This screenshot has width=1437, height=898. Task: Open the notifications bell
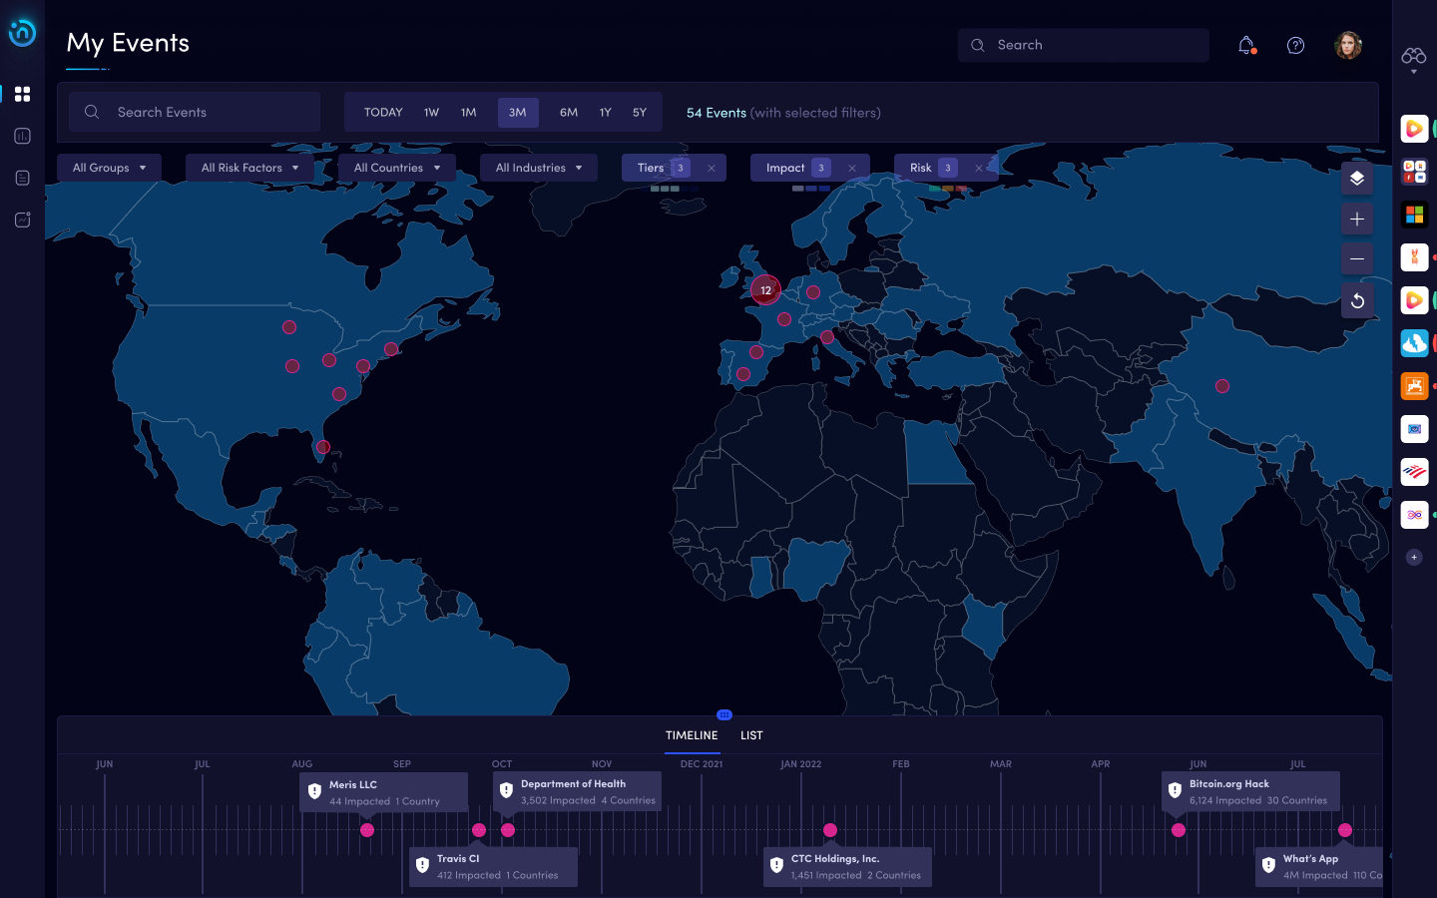(x=1245, y=45)
